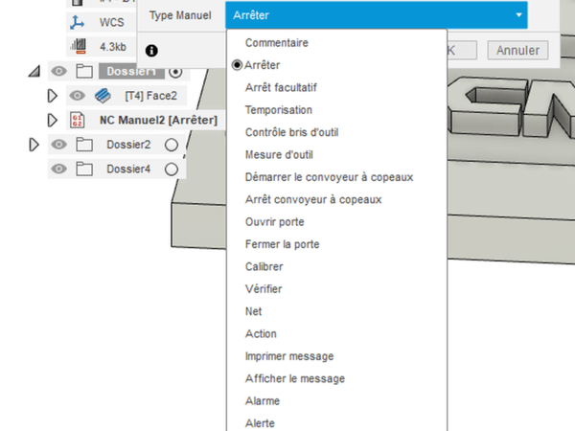The width and height of the screenshot is (575, 431).
Task: Click the Dossier4 folder icon
Action: (x=83, y=169)
